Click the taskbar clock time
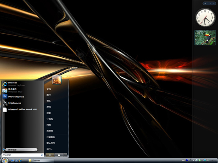The width and height of the screenshot is (218, 163). (213, 160)
